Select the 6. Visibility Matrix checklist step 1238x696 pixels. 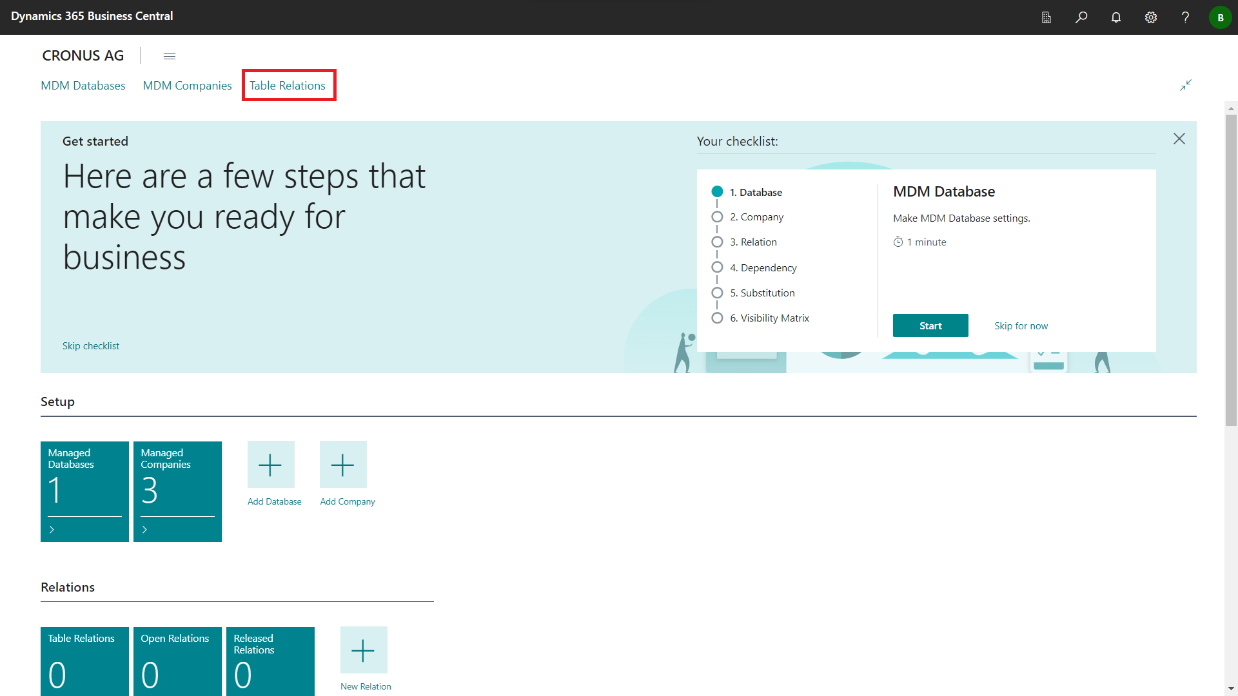tap(769, 318)
